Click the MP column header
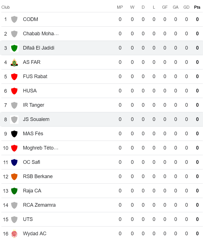 click(120, 7)
